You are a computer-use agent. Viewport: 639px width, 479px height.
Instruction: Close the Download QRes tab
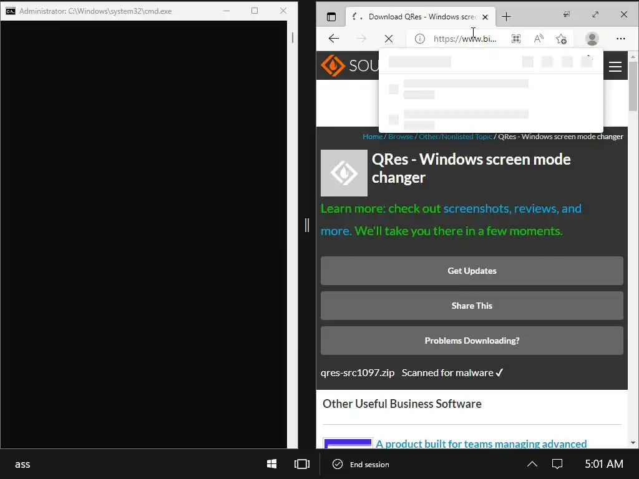(x=485, y=17)
